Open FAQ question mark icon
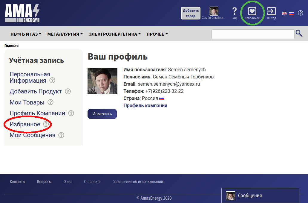Screen dimensions: 308x203 coord(234,11)
